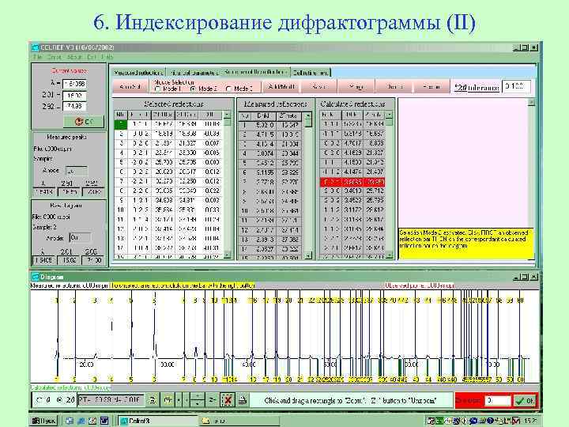Click the Auto Sel button
The image size is (569, 427).
click(130, 87)
